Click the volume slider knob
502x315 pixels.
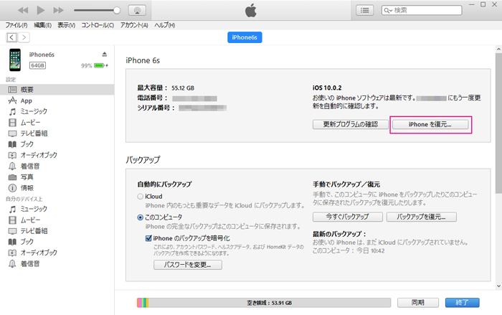click(117, 10)
